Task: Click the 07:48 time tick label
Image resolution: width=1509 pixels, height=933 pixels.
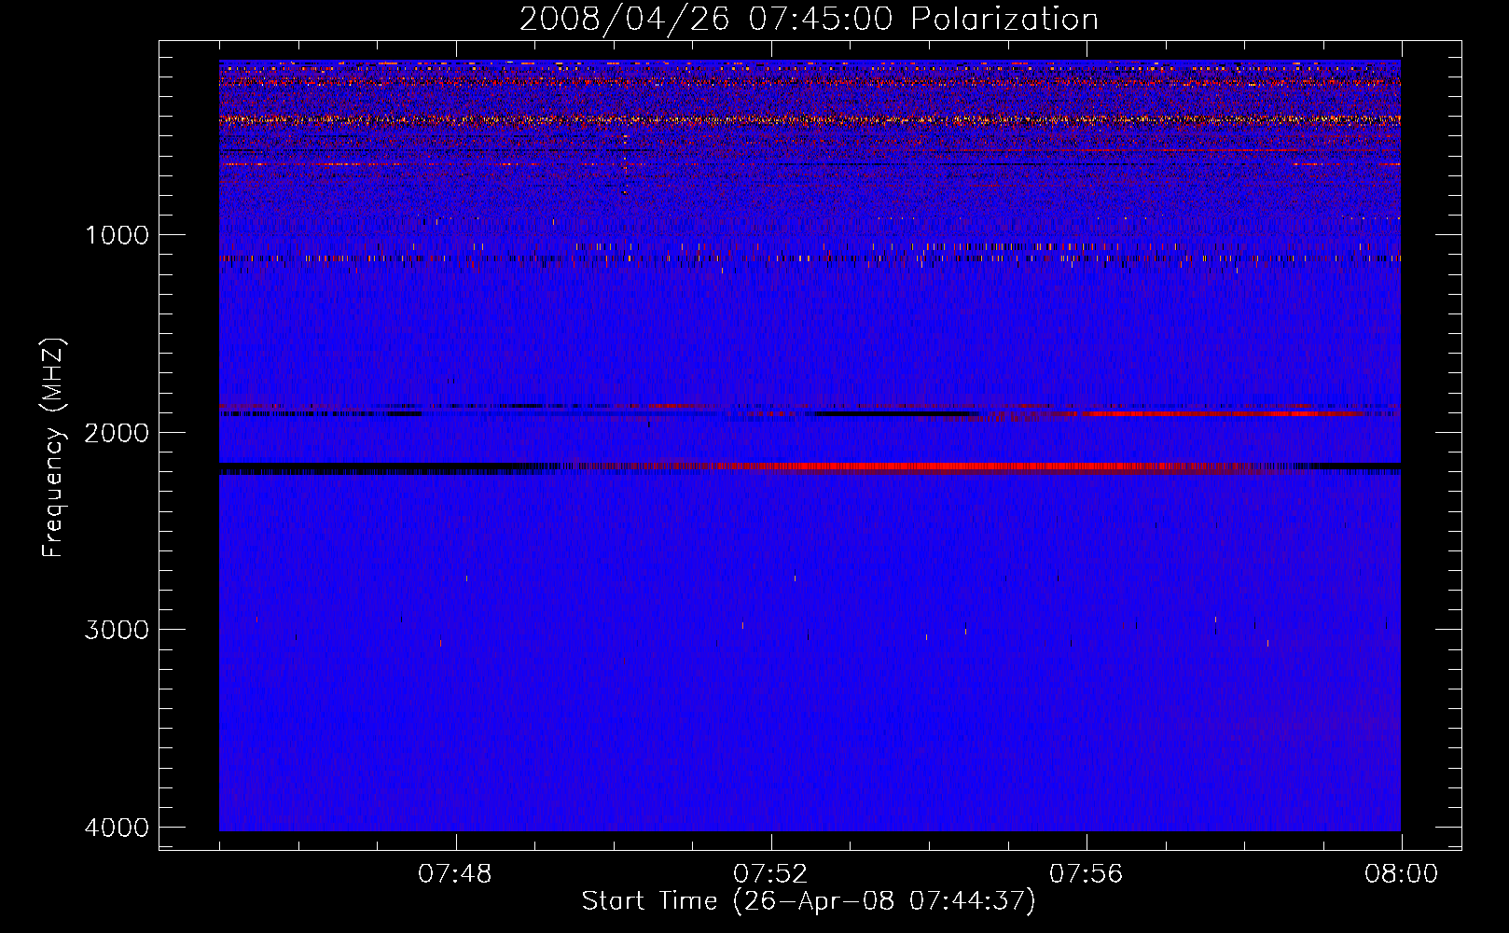Action: tap(455, 874)
